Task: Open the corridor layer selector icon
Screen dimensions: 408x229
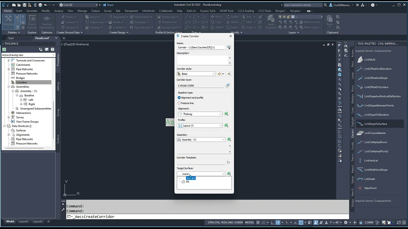Action: 228,86
